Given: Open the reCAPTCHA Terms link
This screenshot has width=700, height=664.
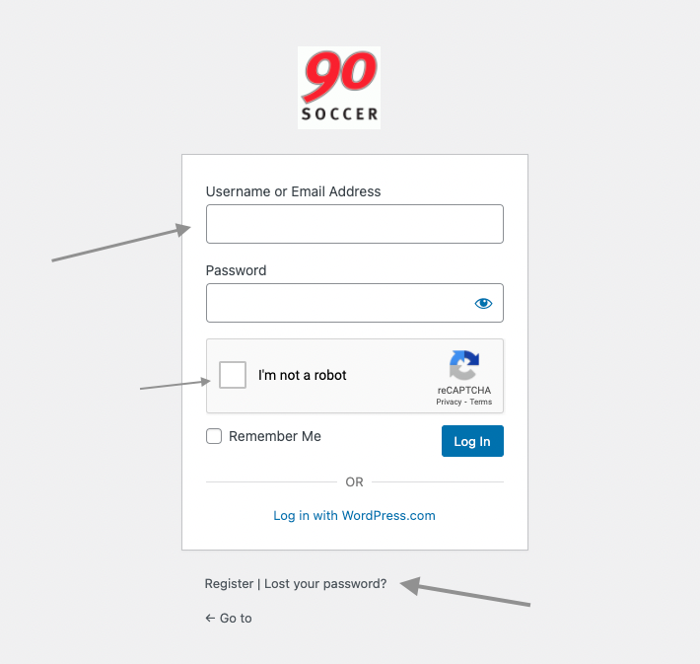Looking at the screenshot, I should click(x=481, y=402).
